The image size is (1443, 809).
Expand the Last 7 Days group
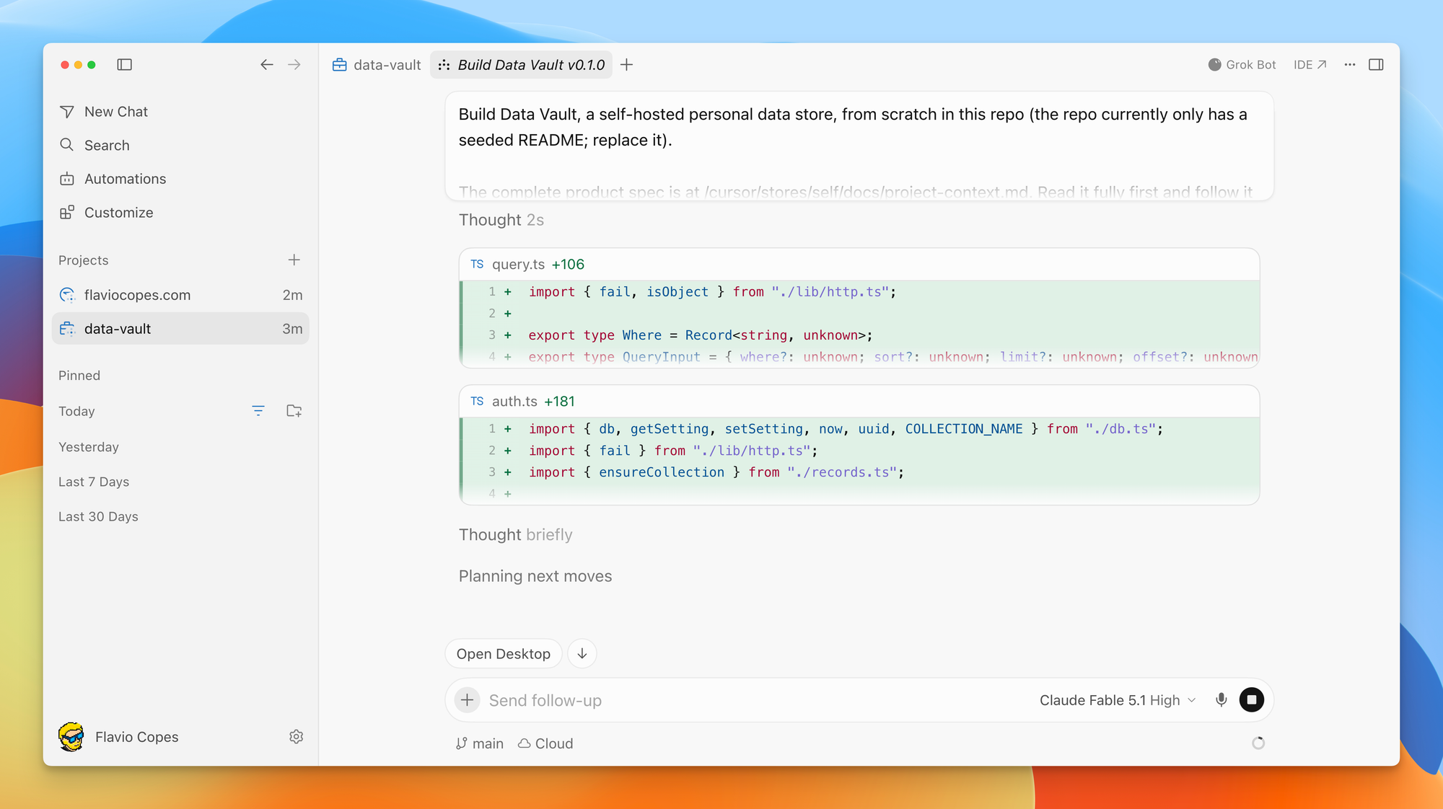tap(94, 482)
